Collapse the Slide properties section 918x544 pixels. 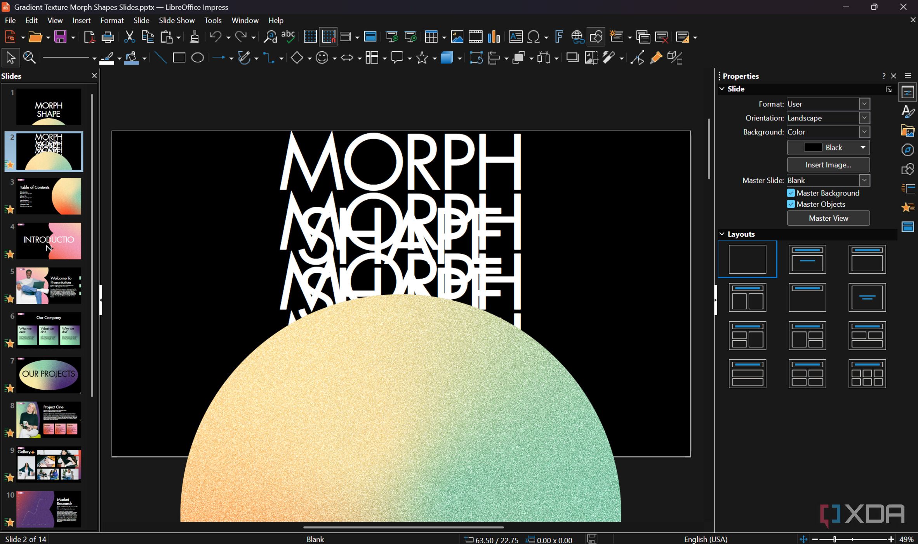coord(722,89)
